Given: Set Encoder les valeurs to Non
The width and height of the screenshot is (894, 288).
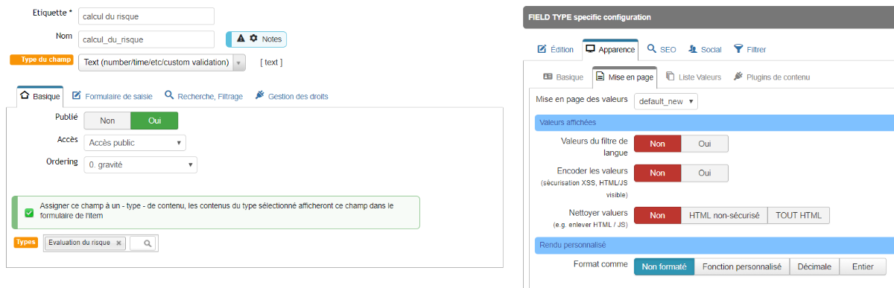Looking at the screenshot, I should click(x=657, y=173).
